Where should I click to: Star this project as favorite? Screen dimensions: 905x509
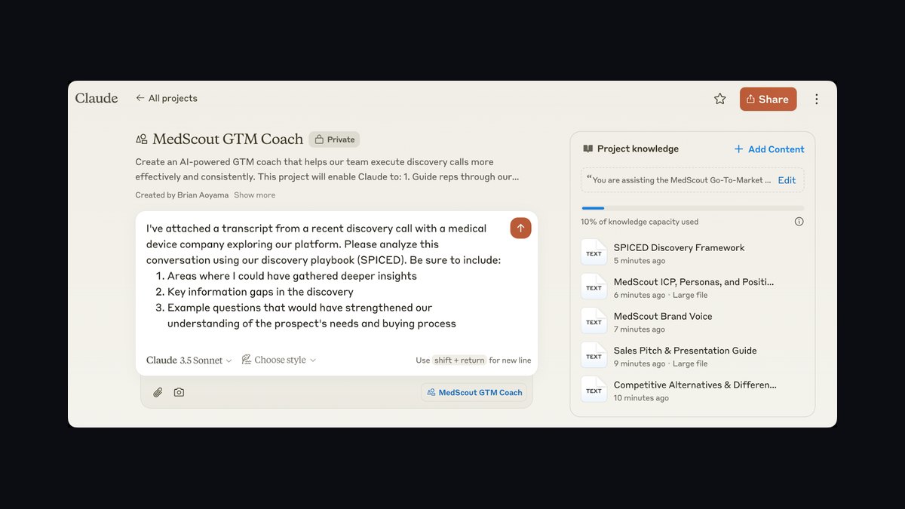click(720, 99)
